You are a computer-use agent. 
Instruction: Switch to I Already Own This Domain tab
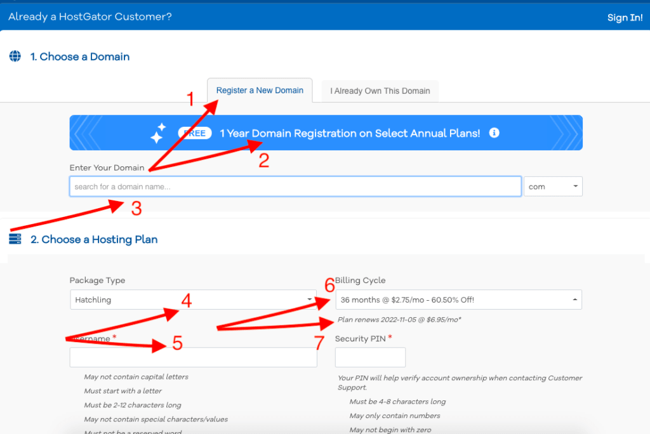tap(380, 91)
